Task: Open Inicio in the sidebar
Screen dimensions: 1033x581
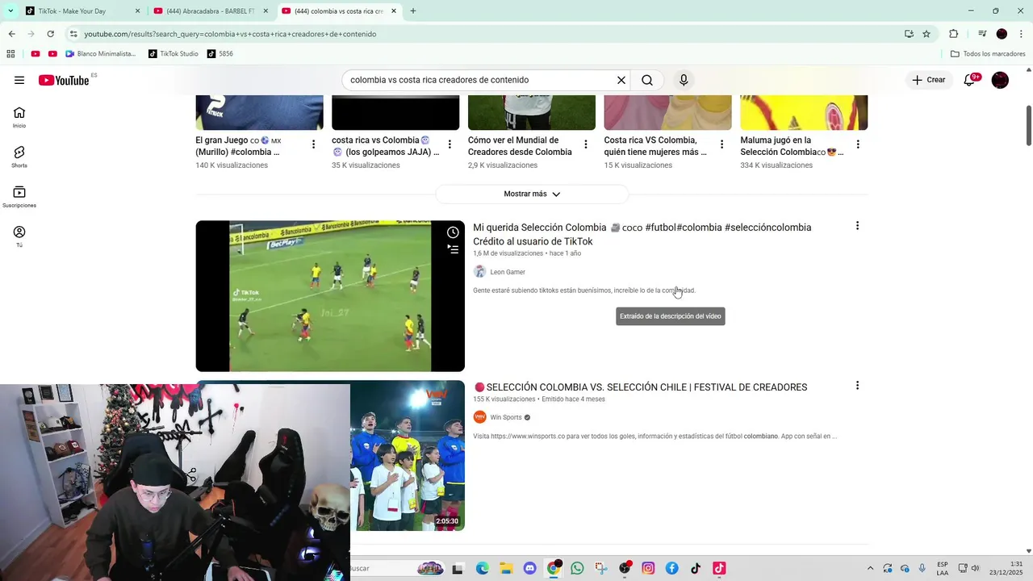Action: (19, 117)
